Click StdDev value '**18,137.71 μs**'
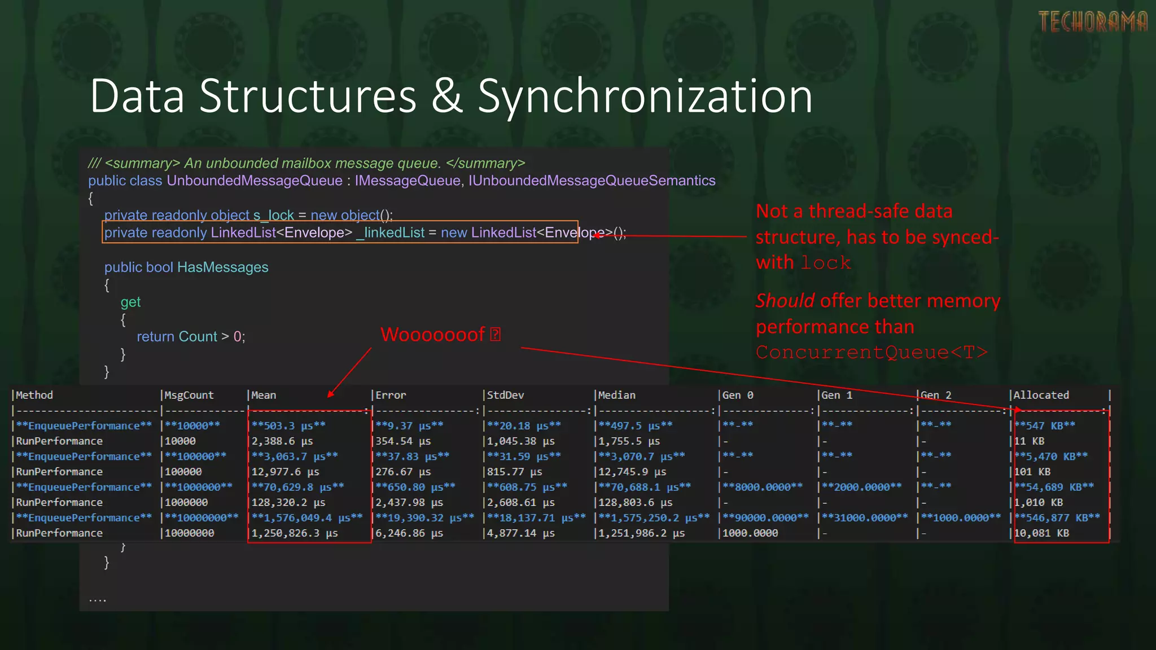1156x650 pixels. [x=537, y=517]
